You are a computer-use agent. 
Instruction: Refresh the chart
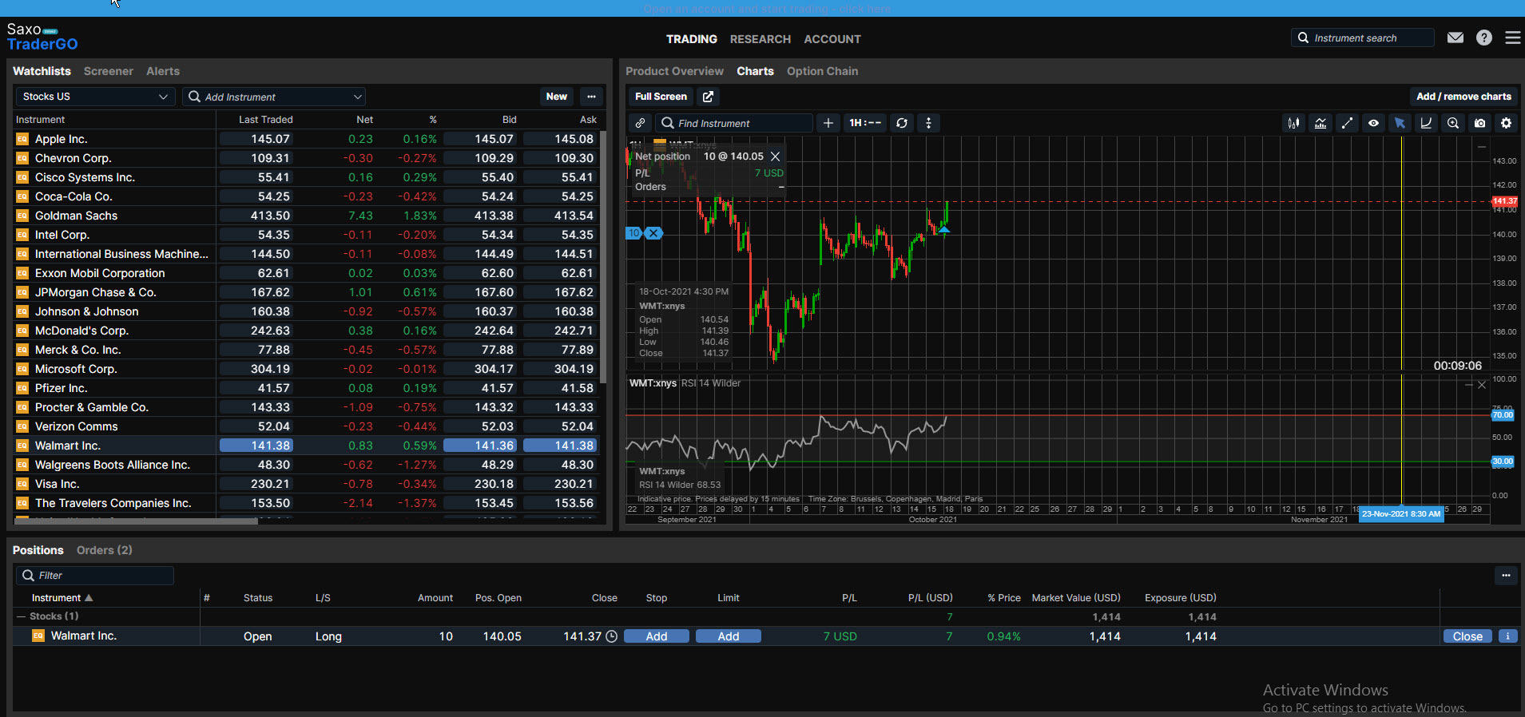coord(902,123)
